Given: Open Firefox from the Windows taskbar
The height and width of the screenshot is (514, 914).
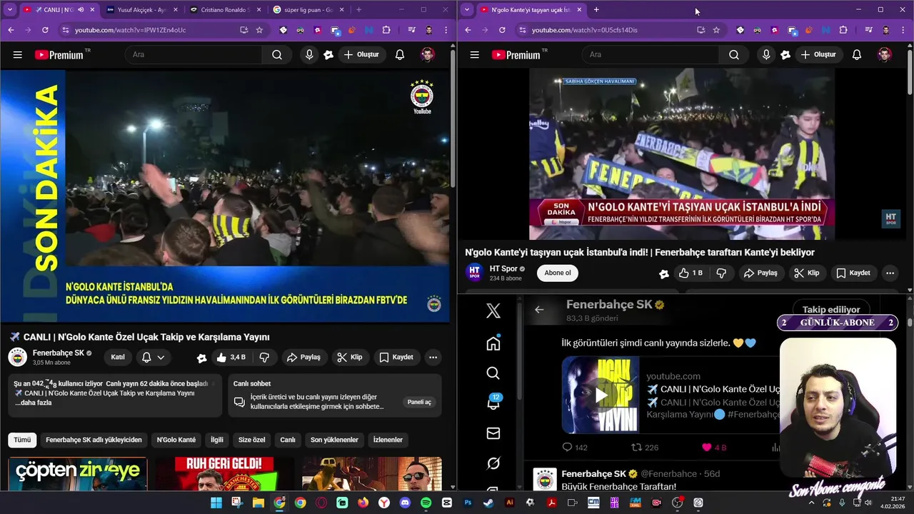Looking at the screenshot, I should pos(363,503).
